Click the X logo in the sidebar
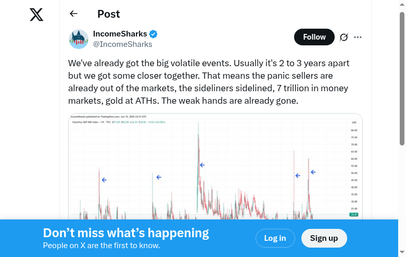The image size is (406, 257). pos(36,15)
